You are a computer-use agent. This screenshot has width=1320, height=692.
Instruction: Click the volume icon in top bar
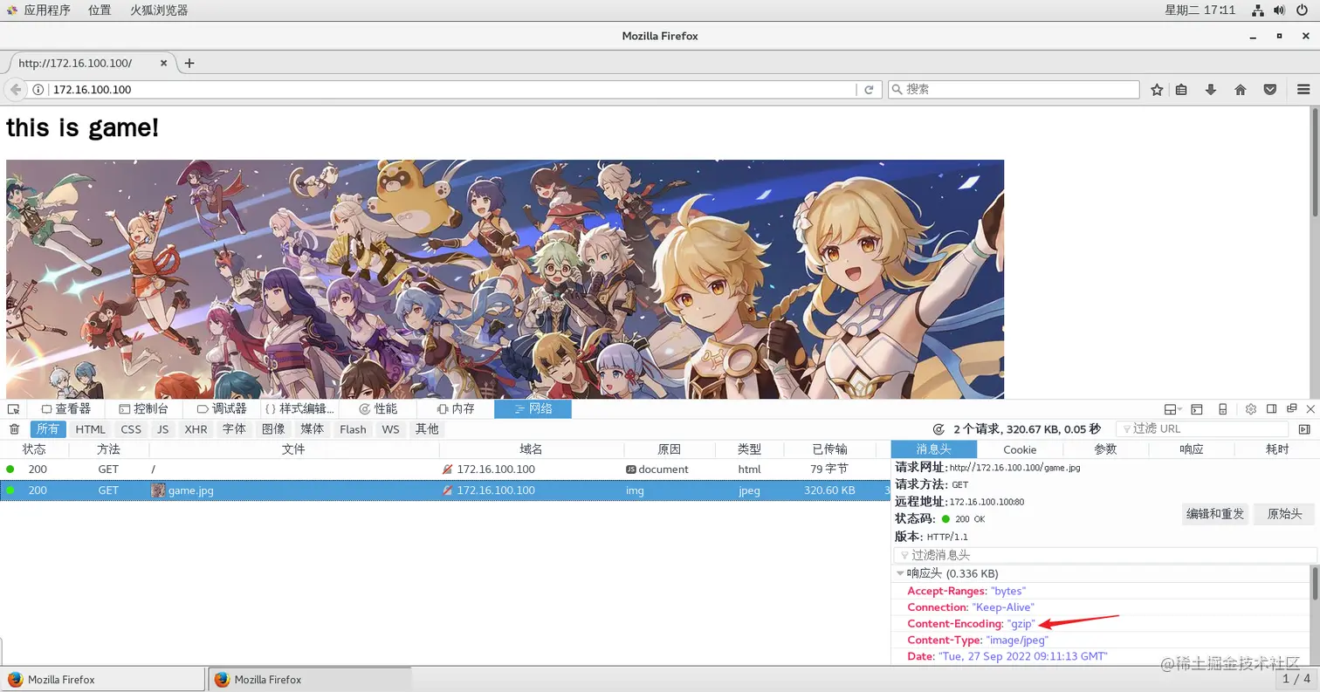[x=1279, y=10]
